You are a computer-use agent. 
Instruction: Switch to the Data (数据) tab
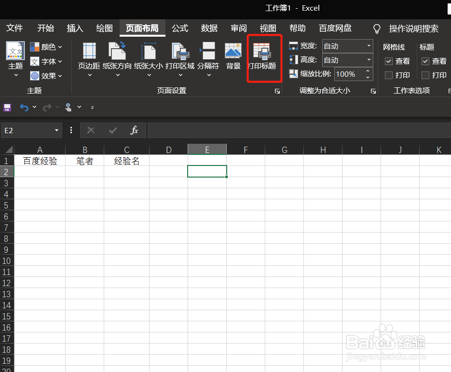[x=209, y=28]
